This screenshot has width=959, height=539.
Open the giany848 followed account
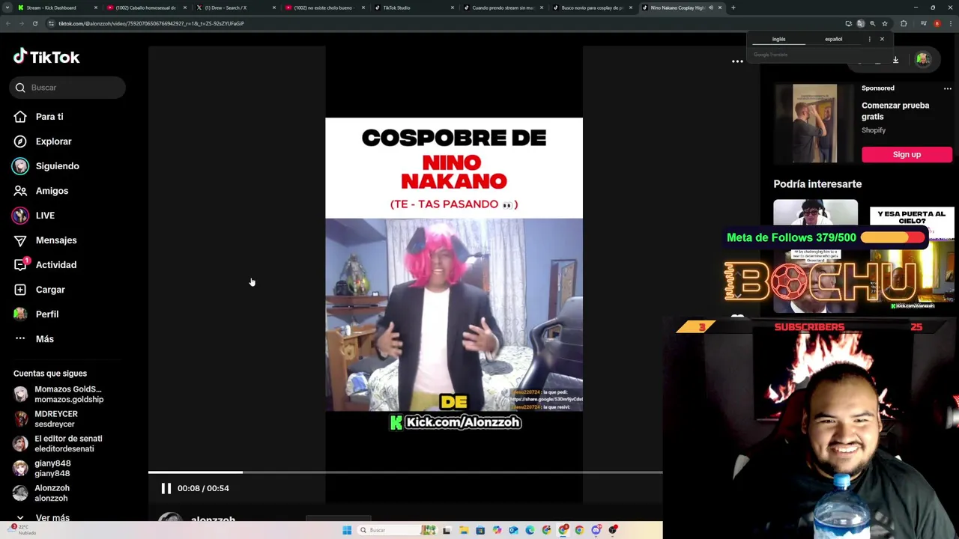tap(43, 468)
